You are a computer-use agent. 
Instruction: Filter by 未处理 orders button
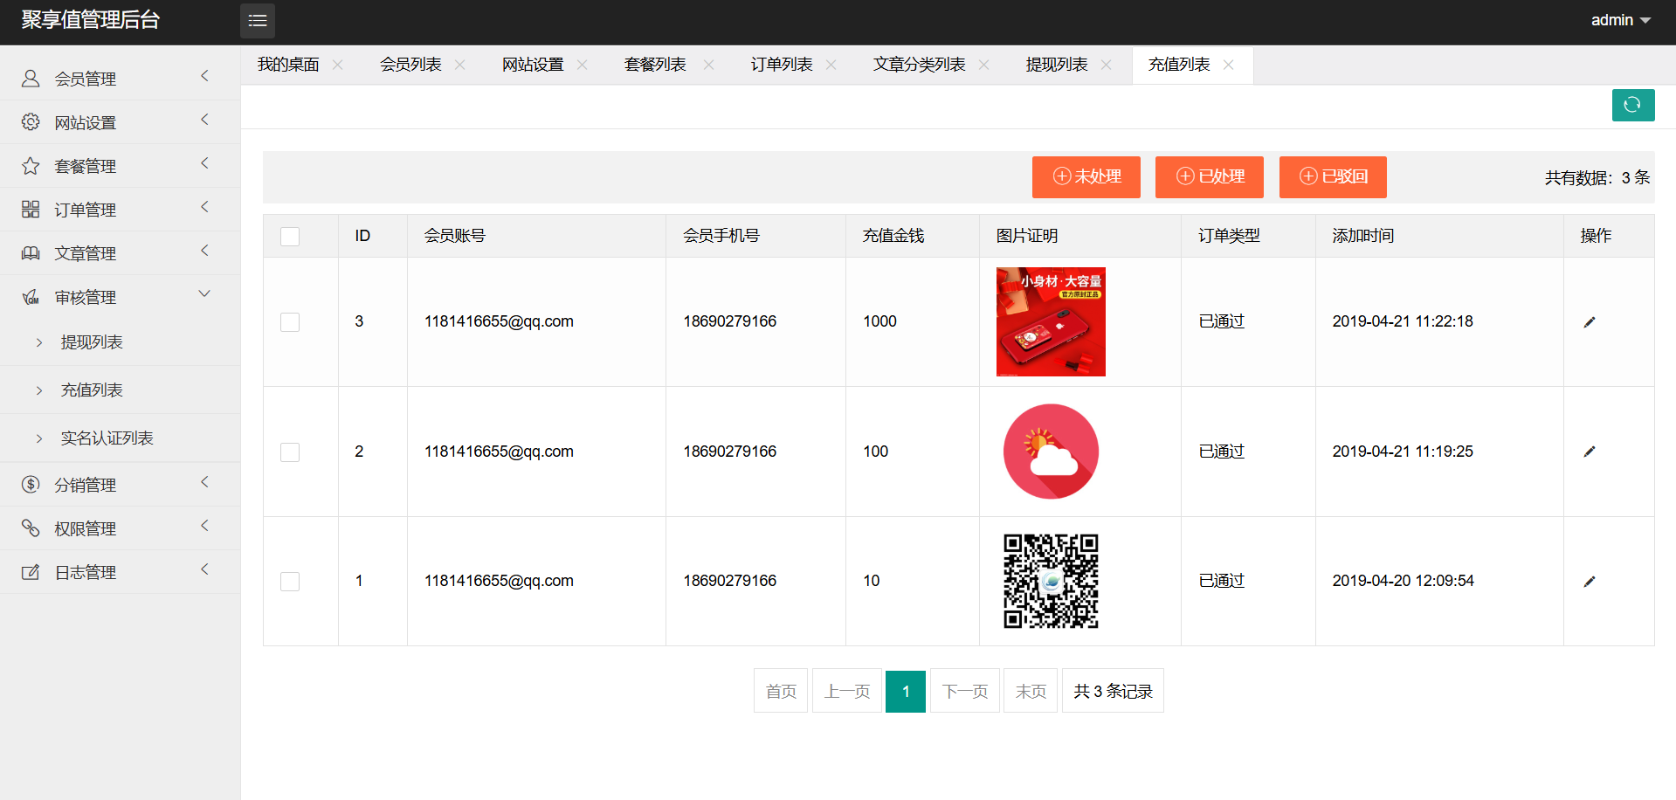(1086, 176)
